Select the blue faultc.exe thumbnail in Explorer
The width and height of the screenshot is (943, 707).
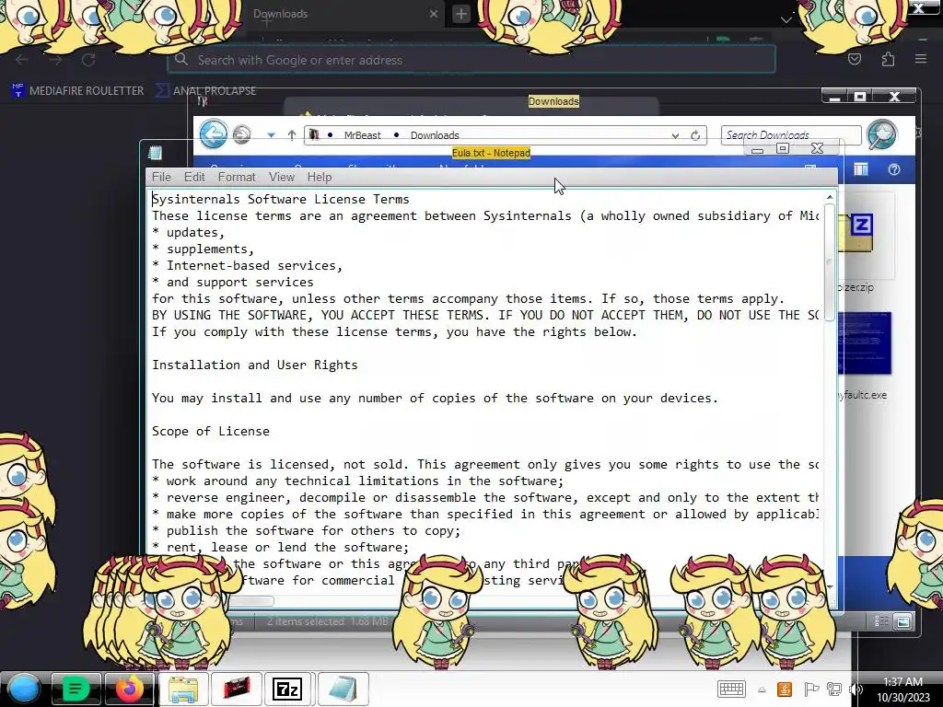pyautogui.click(x=864, y=344)
